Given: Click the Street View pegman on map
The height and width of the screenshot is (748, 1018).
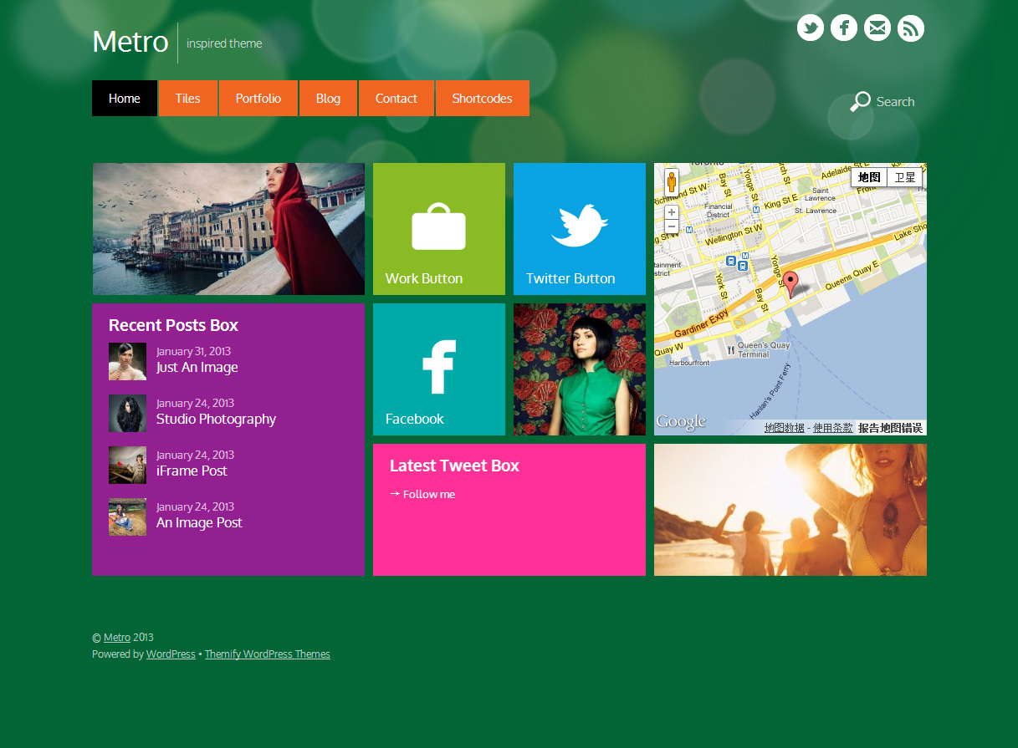Looking at the screenshot, I should 671,184.
